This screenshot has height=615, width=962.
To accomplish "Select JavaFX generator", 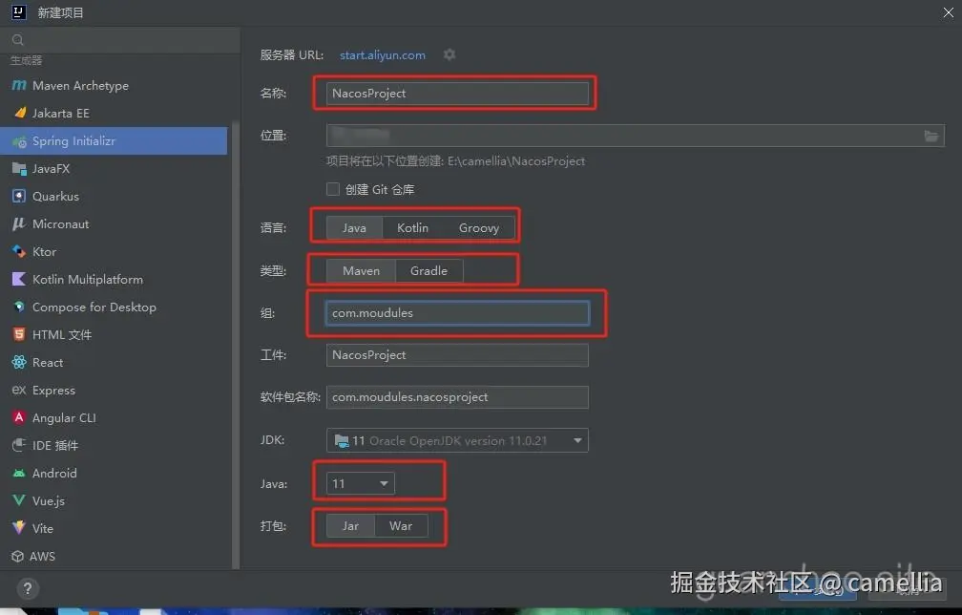I will point(115,169).
